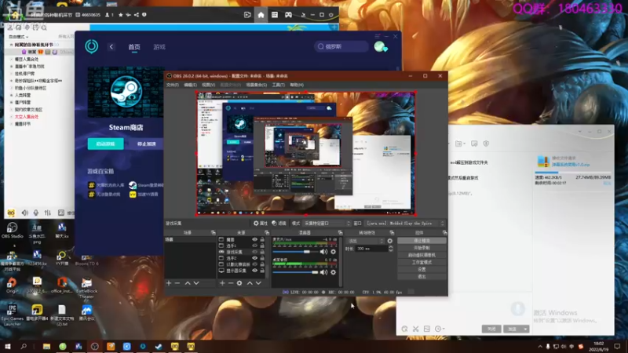Open the Epic Games Launcher desktop icon
This screenshot has height=353, width=628.
point(12,315)
